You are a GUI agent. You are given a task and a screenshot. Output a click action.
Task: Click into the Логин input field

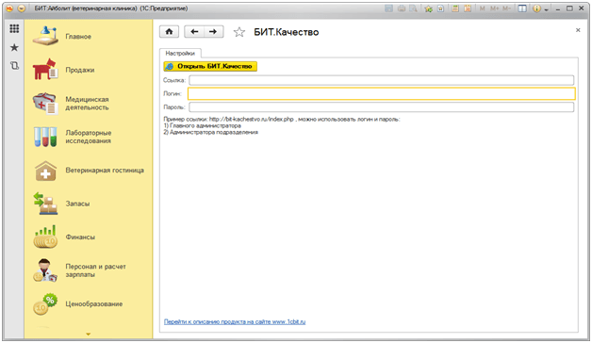tap(382, 93)
